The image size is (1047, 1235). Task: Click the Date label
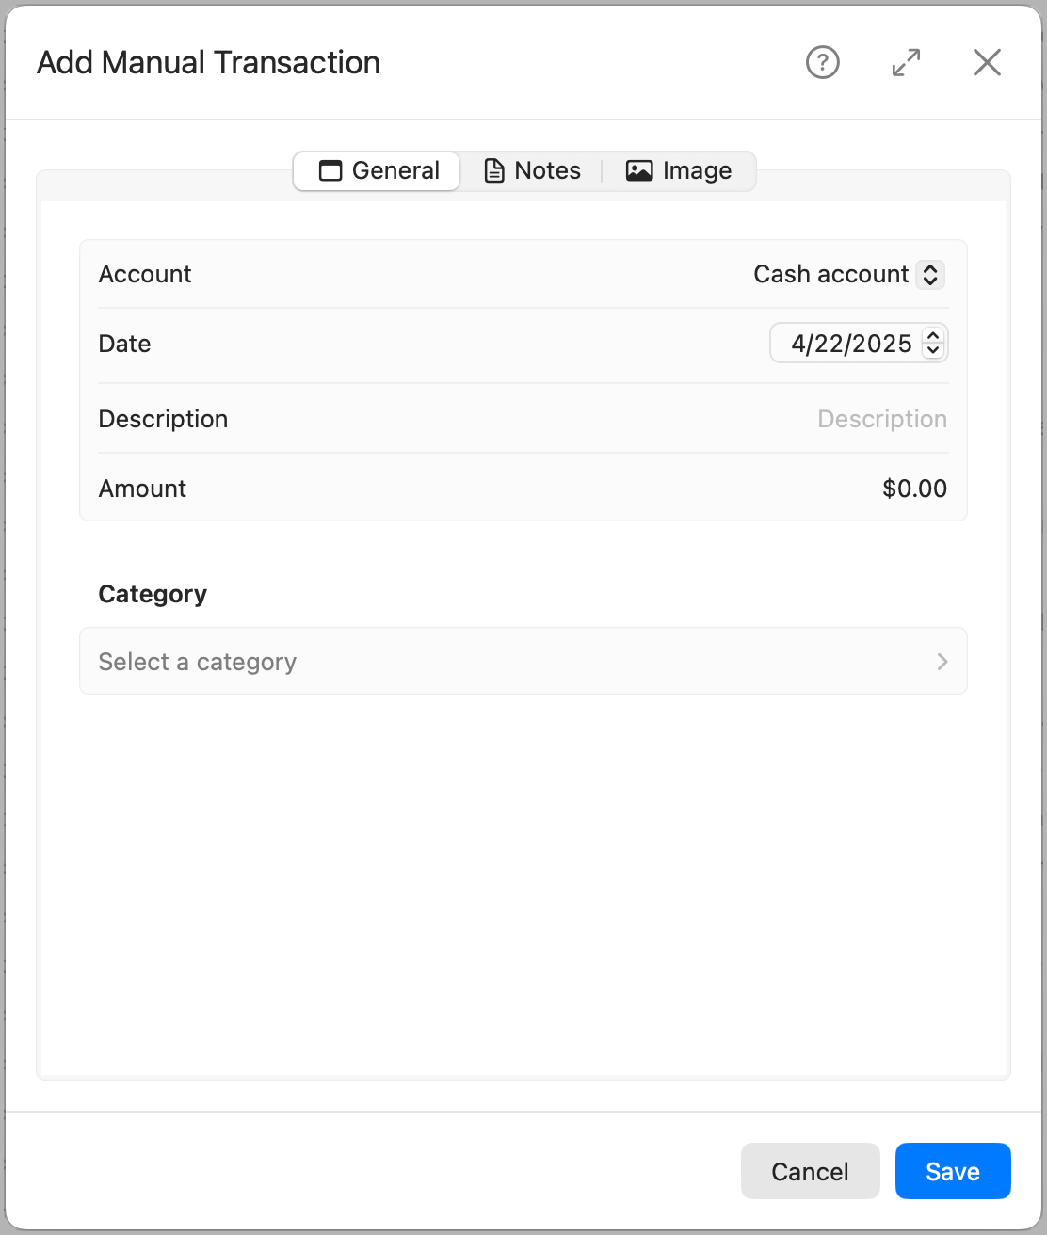coord(124,344)
